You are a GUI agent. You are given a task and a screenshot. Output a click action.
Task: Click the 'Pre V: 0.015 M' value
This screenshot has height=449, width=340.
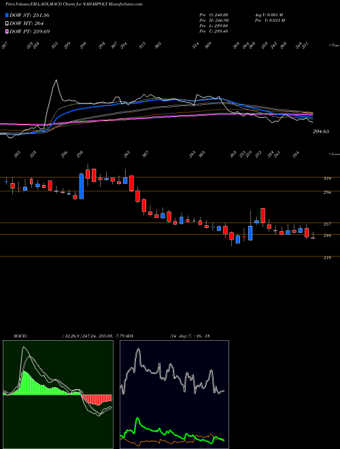point(269,20)
